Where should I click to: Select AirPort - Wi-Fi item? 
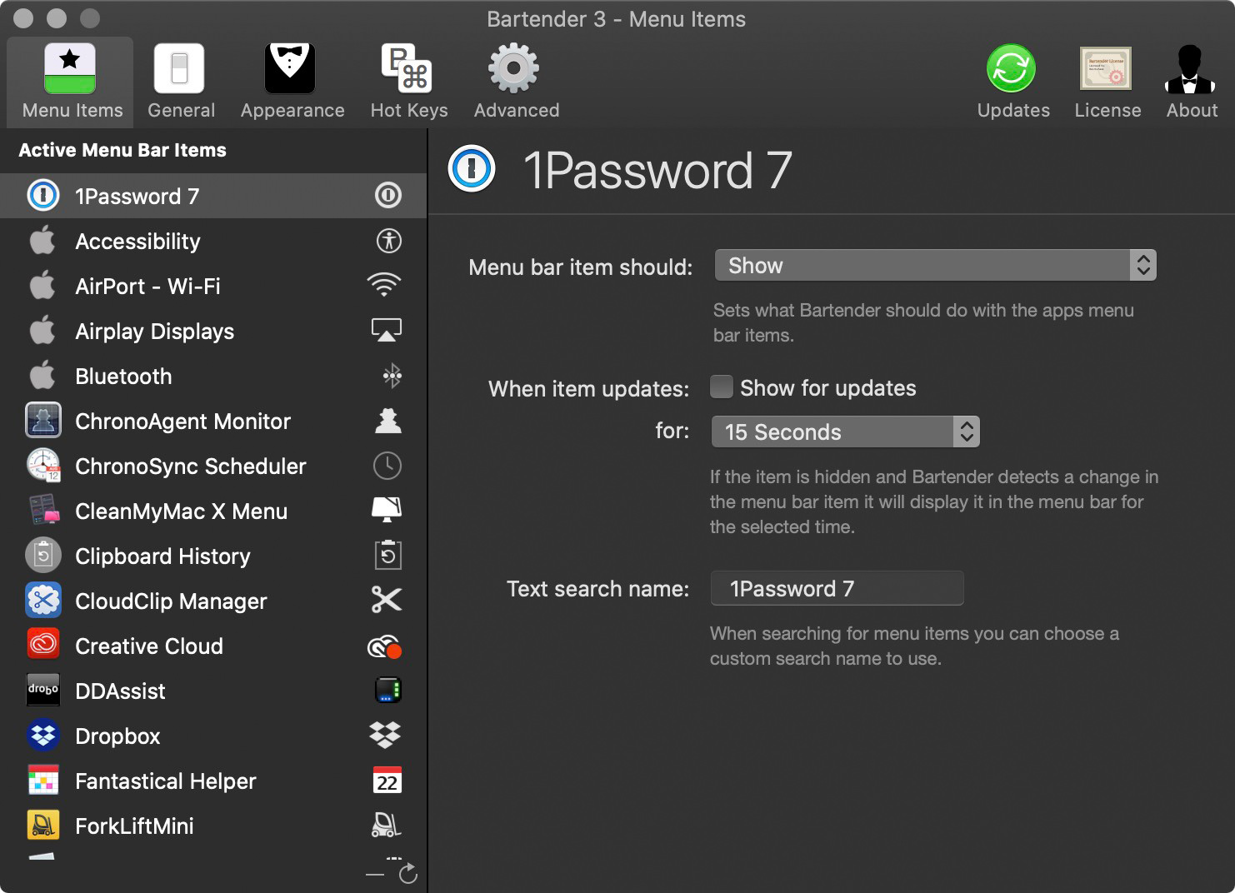[x=147, y=287]
